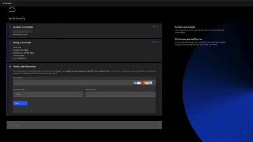Click the Visa card icon
This screenshot has height=142, width=253.
pyautogui.click(x=149, y=83)
